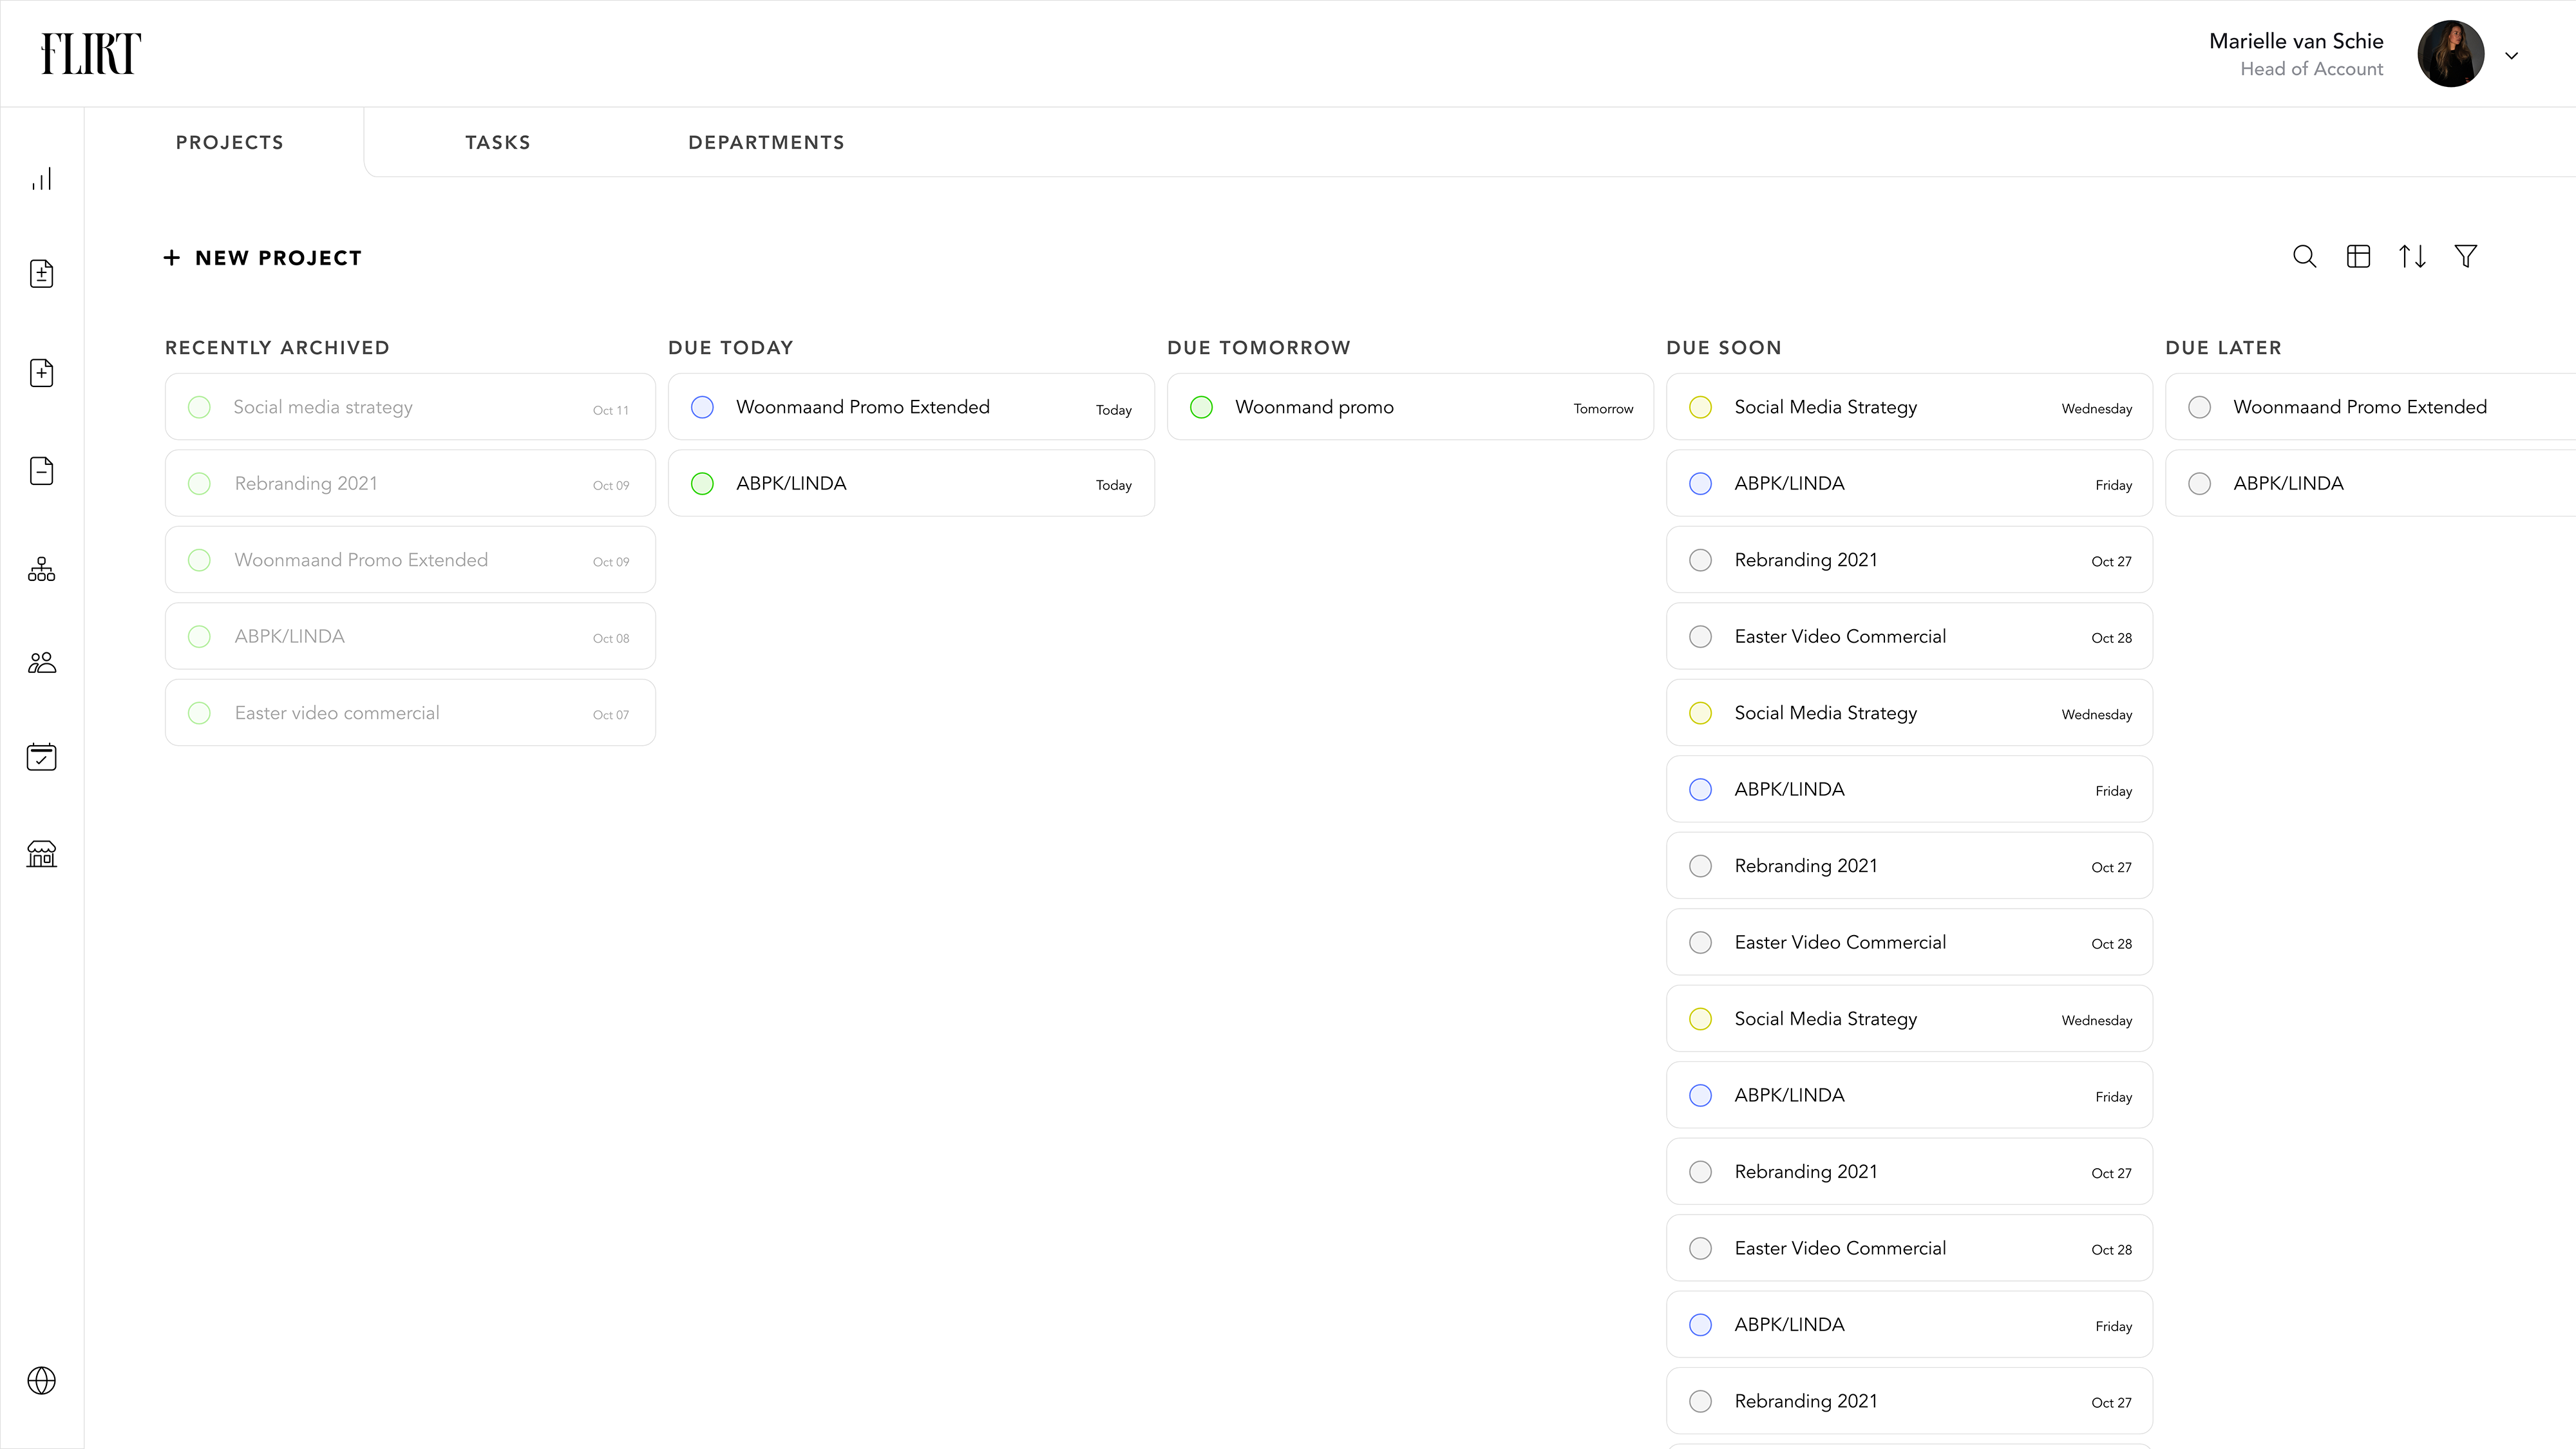This screenshot has width=2576, height=1449.
Task: Open the analytics bar chart sidebar icon
Action: (41, 179)
